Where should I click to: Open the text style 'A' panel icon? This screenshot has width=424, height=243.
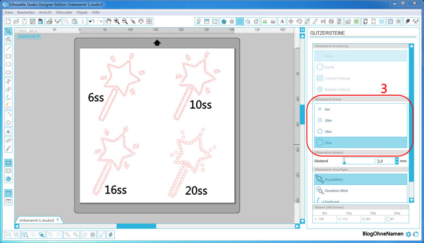(282, 21)
